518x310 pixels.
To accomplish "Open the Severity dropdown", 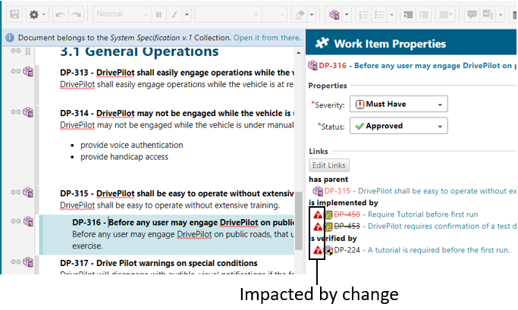I will [x=400, y=104].
